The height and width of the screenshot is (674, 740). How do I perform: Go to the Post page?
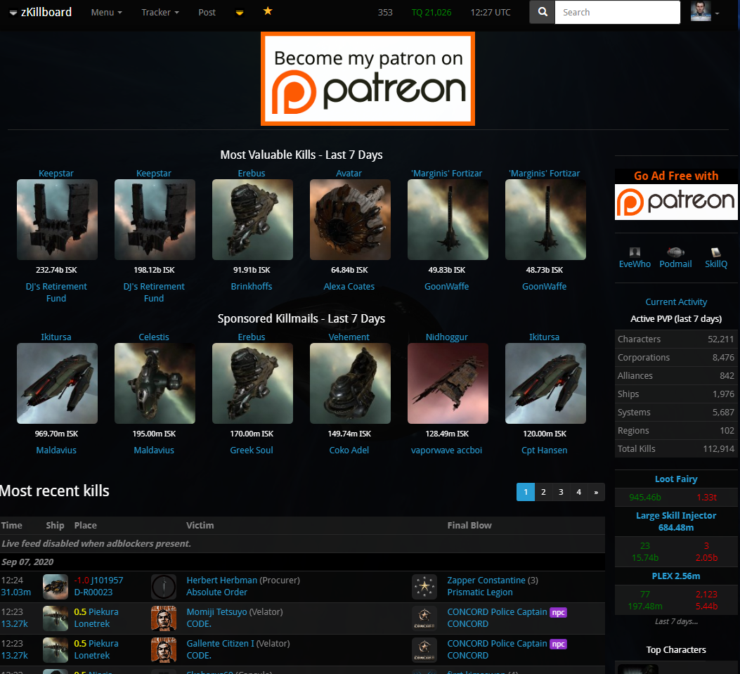(207, 12)
